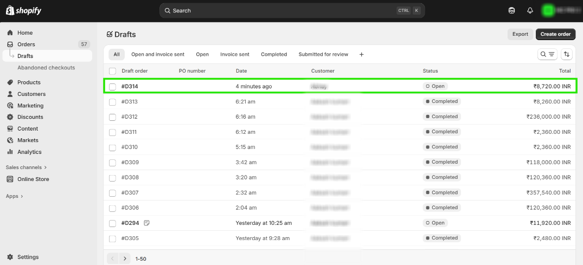Click the search and filter icon button
Image resolution: width=583 pixels, height=265 pixels.
(547, 54)
